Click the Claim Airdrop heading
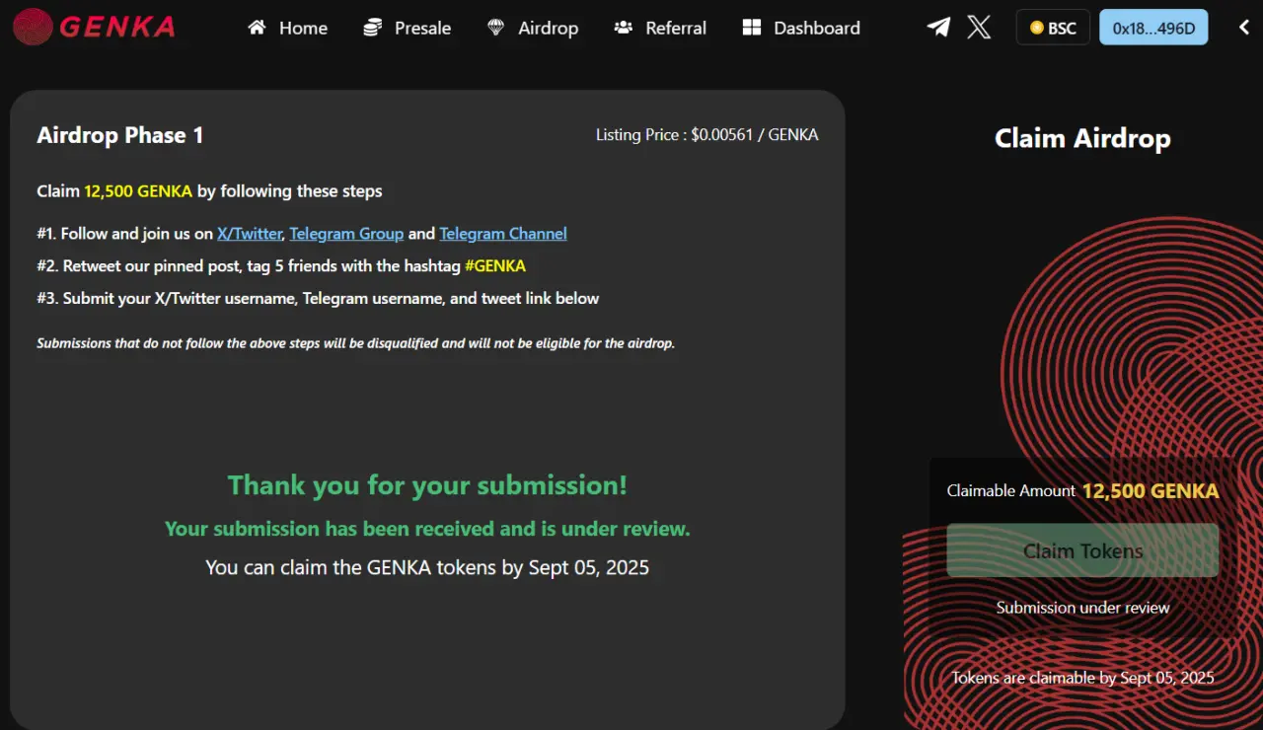Screen dimensions: 1263x730 pos(1082,138)
